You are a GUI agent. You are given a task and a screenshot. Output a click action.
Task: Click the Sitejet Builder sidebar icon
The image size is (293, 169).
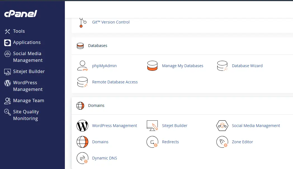tap(8, 72)
